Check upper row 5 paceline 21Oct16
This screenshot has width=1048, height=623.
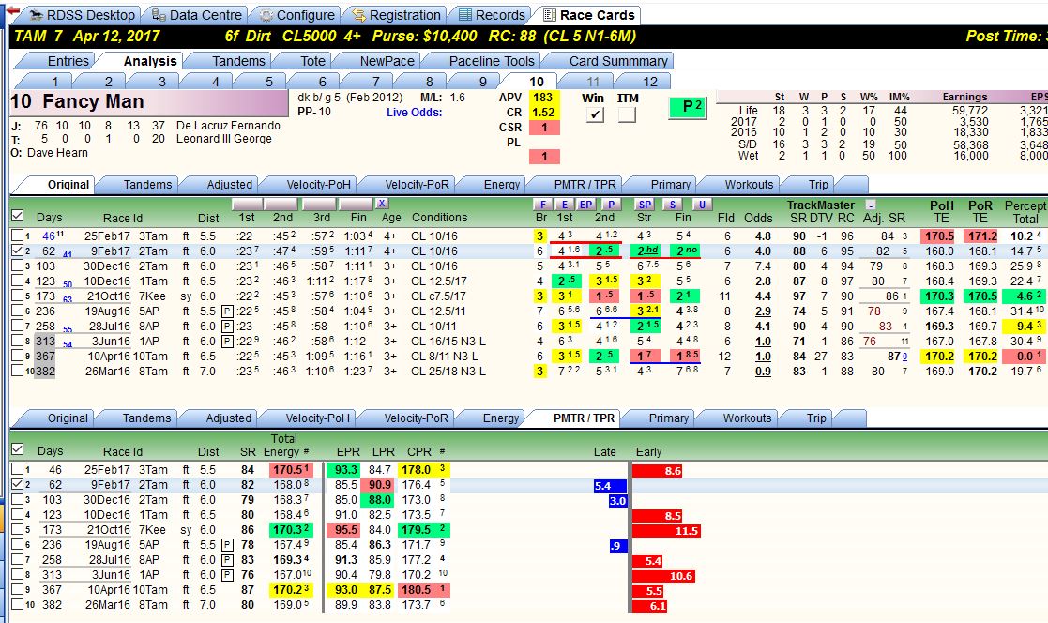pos(18,296)
